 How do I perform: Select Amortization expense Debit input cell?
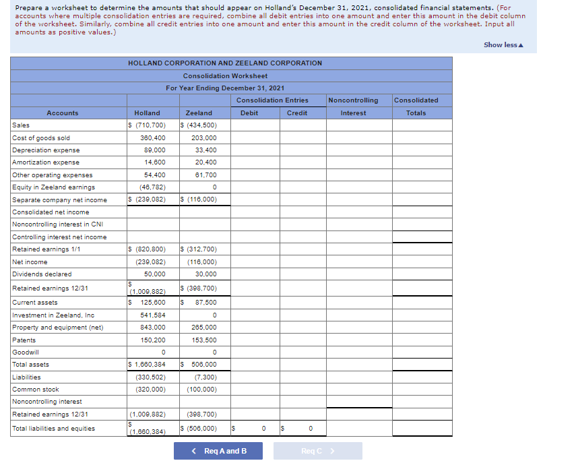(x=255, y=162)
